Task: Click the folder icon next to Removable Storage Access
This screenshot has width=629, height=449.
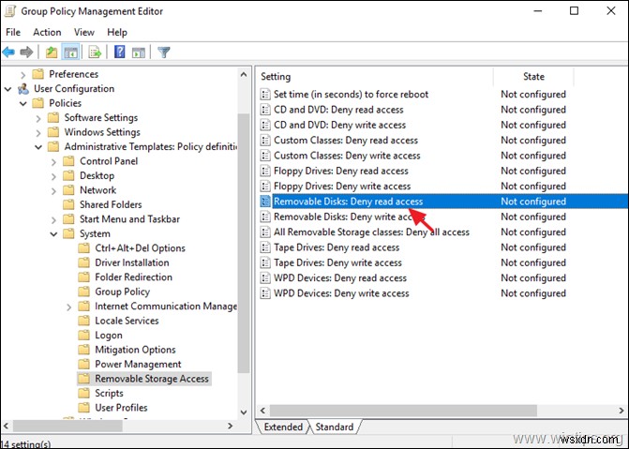Action: 83,379
